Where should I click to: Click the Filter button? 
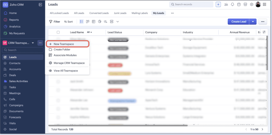tap(55, 22)
